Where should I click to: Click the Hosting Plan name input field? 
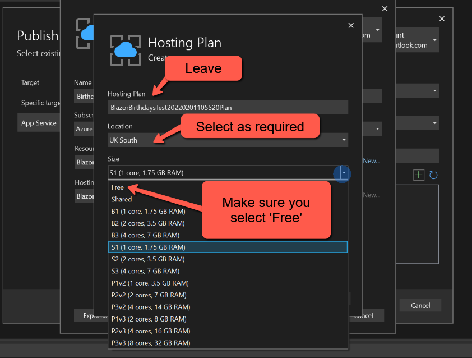click(x=224, y=107)
